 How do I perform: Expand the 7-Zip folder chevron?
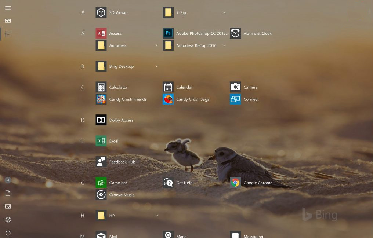(x=224, y=12)
